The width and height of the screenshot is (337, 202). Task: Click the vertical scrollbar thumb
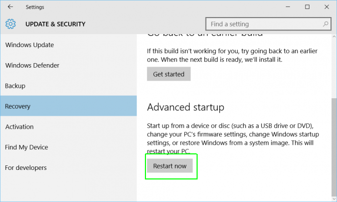333,145
